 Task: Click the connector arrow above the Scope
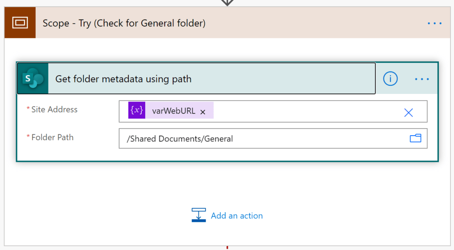pyautogui.click(x=227, y=3)
